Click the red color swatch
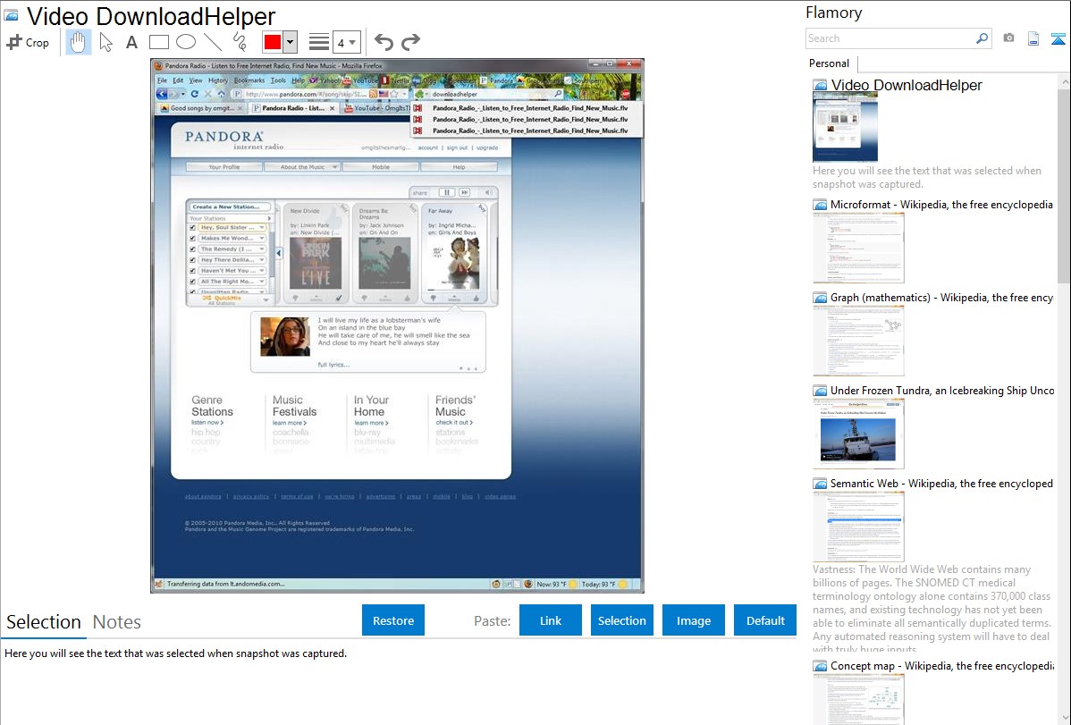The width and height of the screenshot is (1071, 725). coord(273,42)
